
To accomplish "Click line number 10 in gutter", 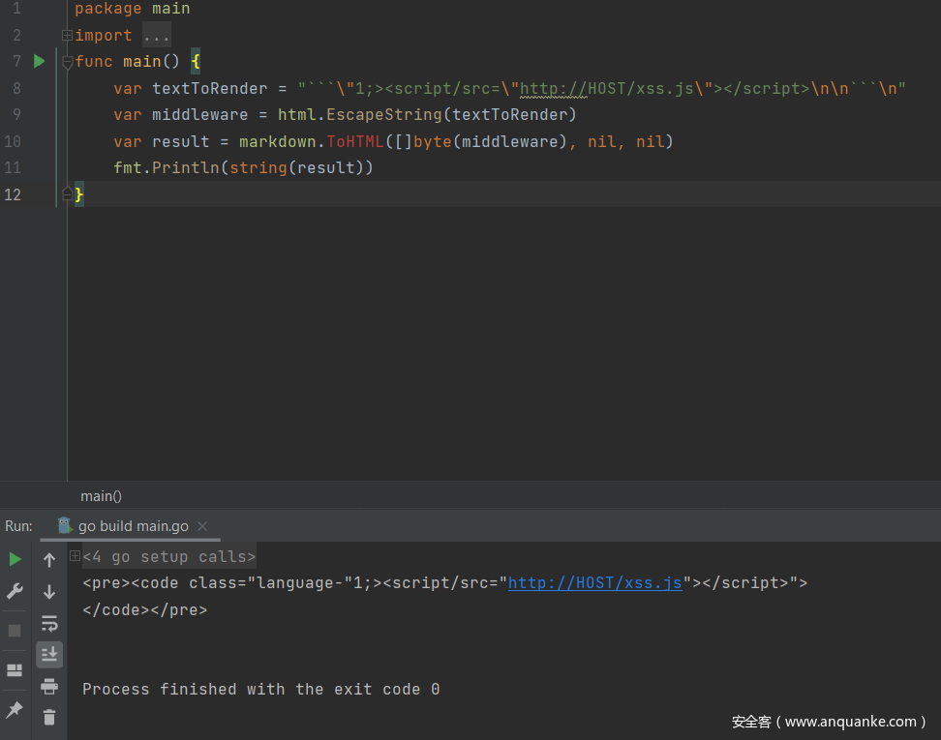I will point(13,141).
